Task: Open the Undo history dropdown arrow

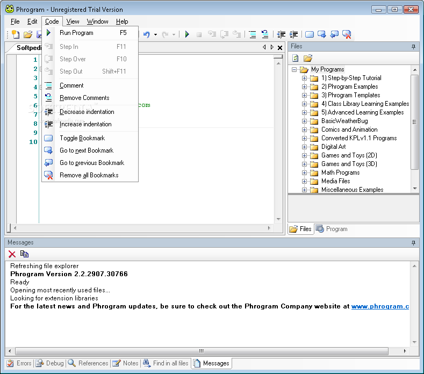Action: [155, 34]
